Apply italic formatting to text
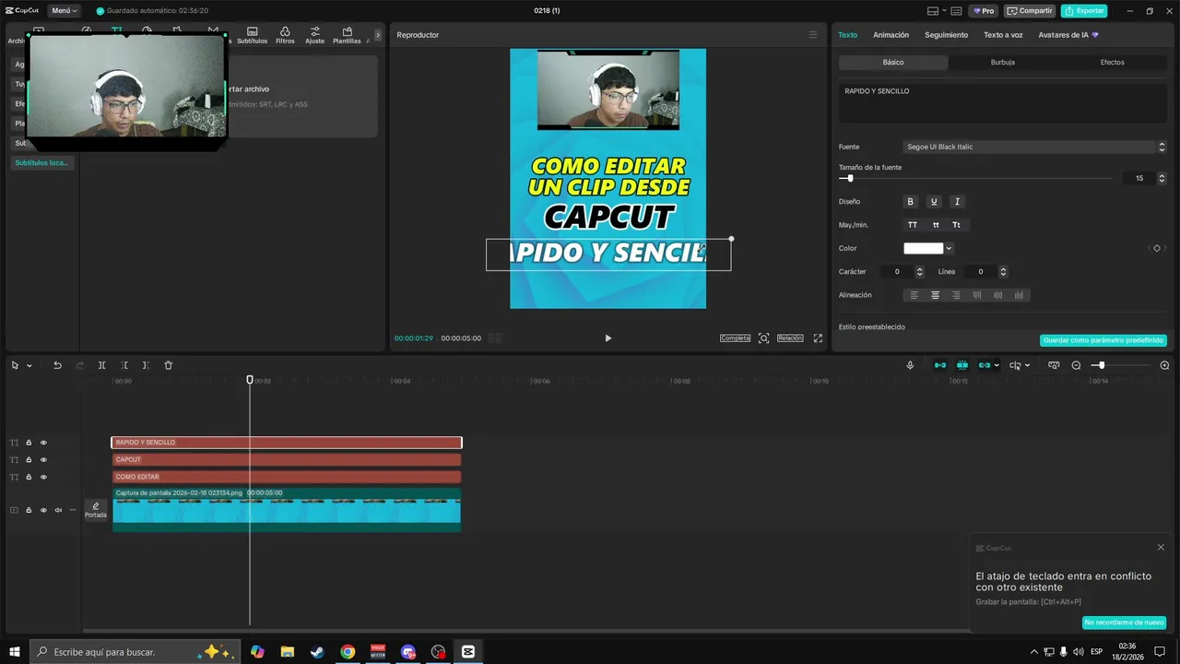The image size is (1180, 664). tap(957, 202)
